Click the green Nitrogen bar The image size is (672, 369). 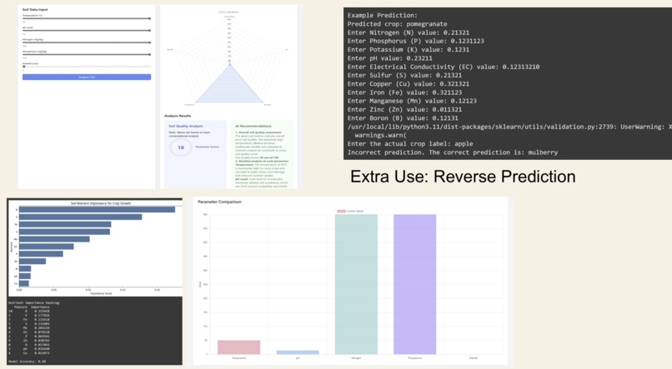point(356,284)
